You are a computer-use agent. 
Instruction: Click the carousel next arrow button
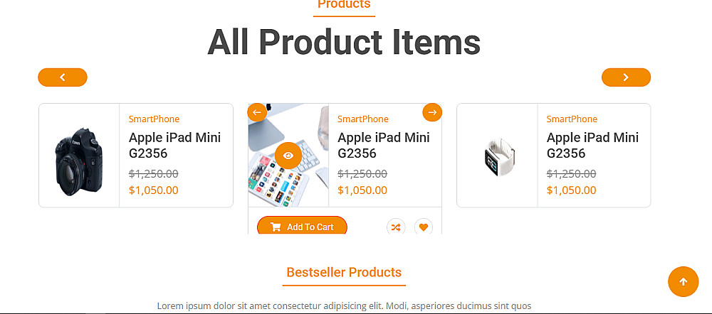point(626,77)
